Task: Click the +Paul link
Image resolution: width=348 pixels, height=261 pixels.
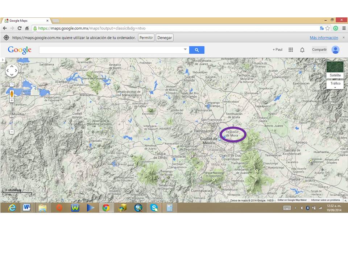Action: tap(277, 50)
